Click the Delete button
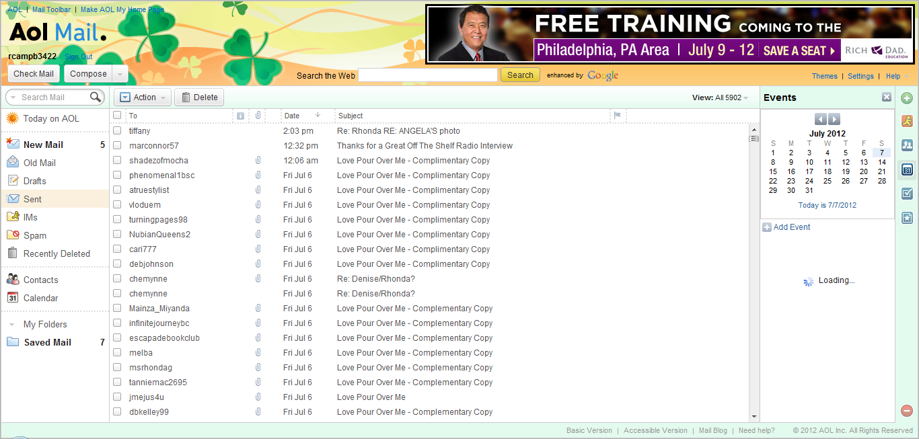919x439 pixels. click(x=200, y=97)
